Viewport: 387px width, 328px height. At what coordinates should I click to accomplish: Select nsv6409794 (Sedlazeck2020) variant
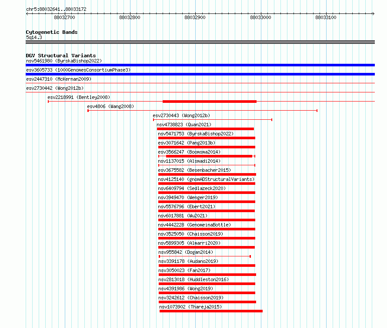192,188
